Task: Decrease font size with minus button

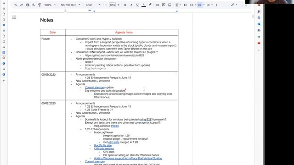Action: pos(106,5)
